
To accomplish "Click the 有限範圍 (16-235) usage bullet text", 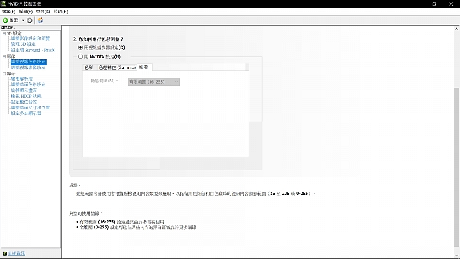I will [x=122, y=222].
